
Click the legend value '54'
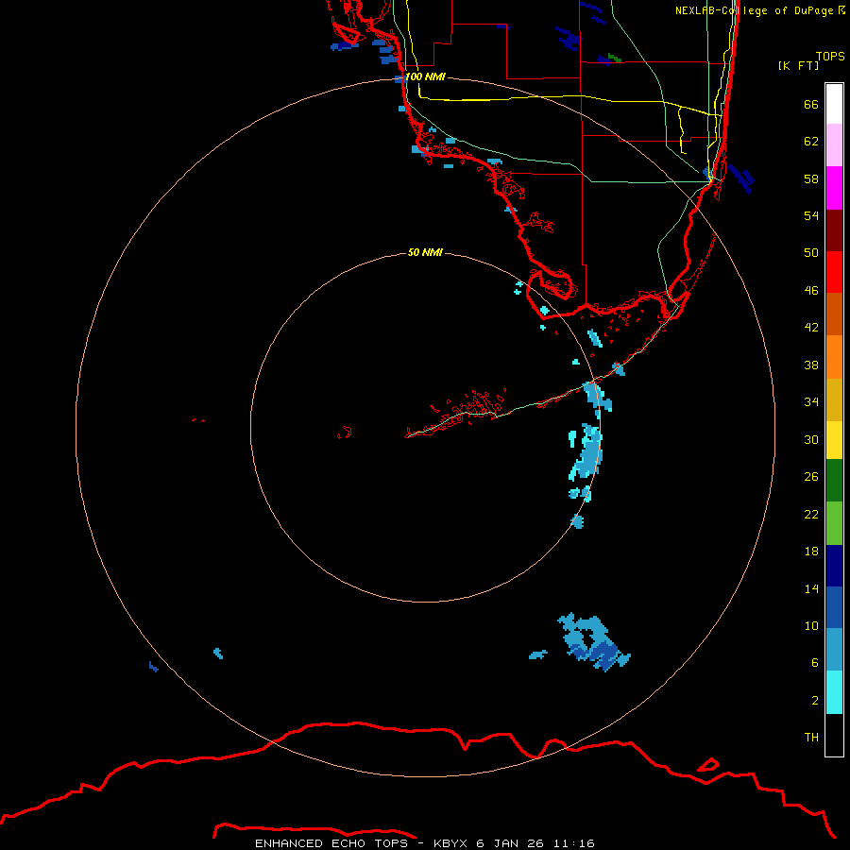tap(811, 215)
